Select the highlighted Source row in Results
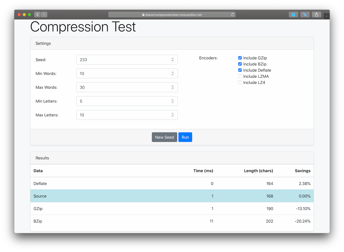The image size is (344, 252). (x=102, y=196)
